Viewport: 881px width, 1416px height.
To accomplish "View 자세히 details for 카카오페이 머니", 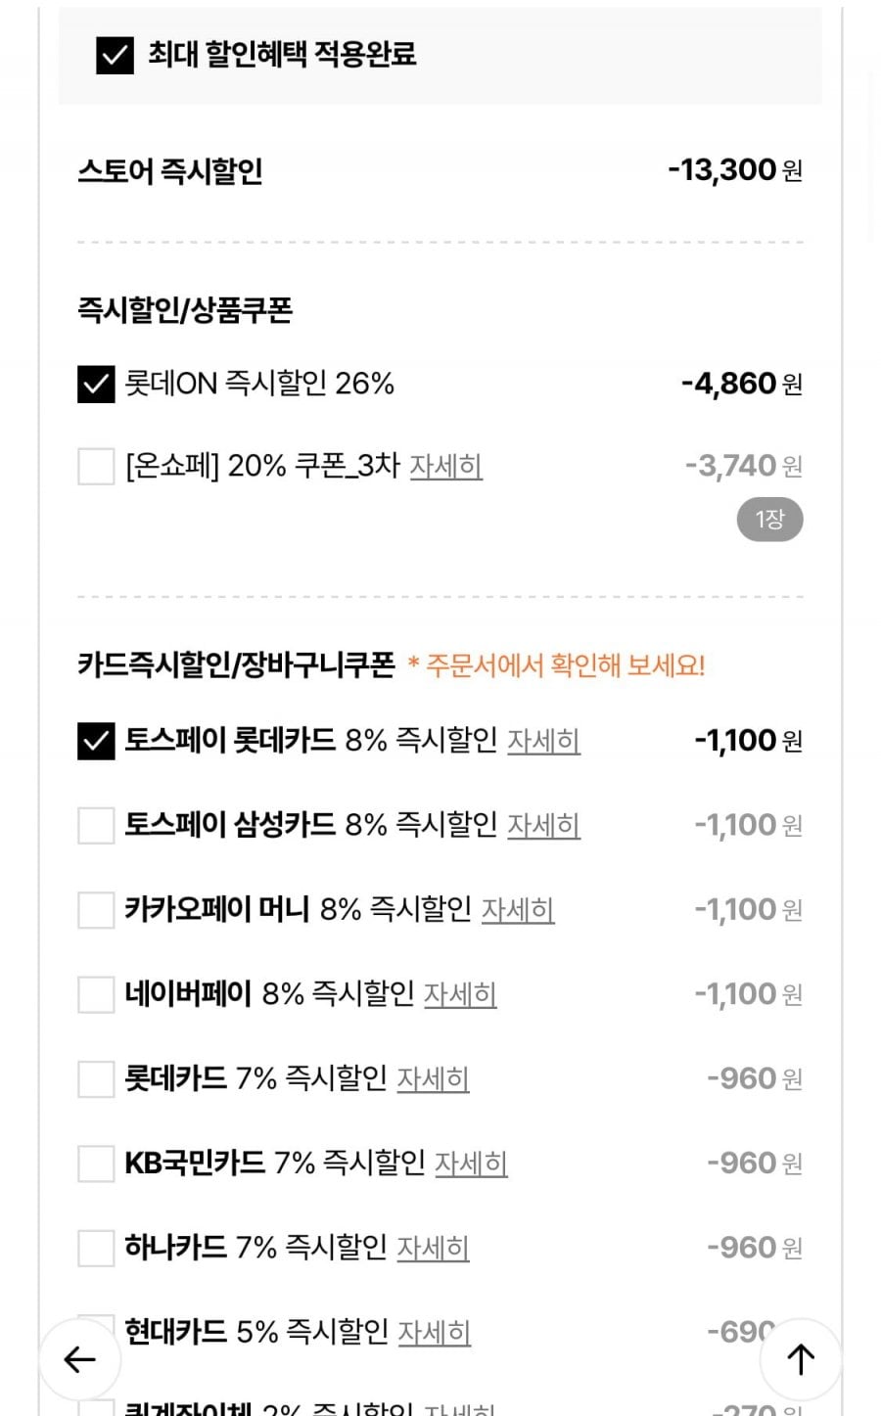I will pos(518,909).
